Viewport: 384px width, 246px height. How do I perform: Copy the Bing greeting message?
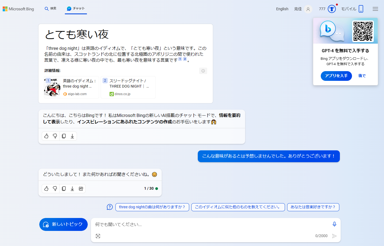pos(64,136)
